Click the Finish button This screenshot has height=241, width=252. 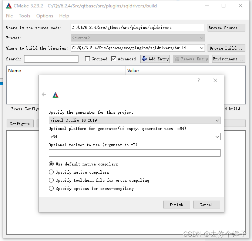click(177, 204)
